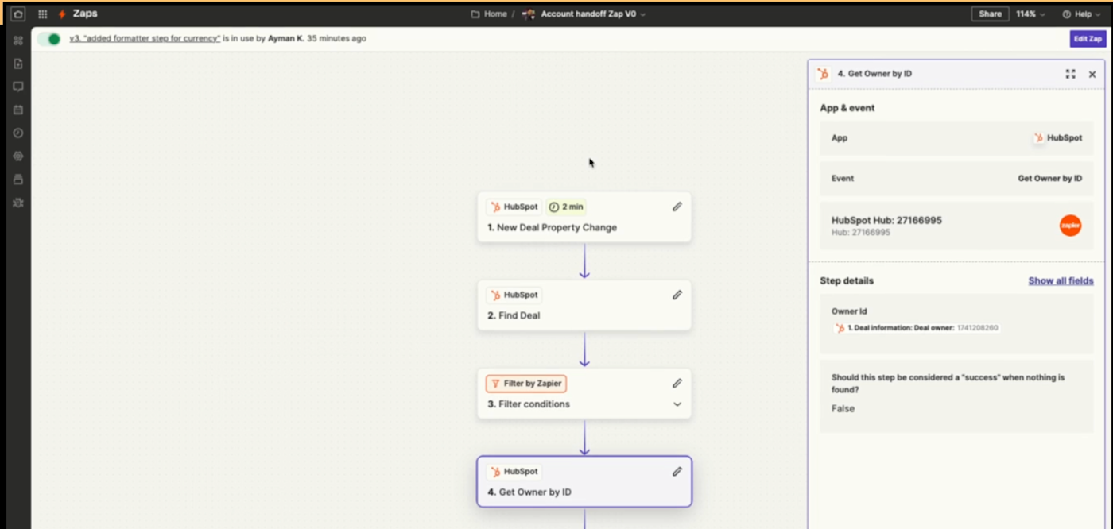Screen dimensions: 1113x529
Task: Open the Zap title dropdown arrow
Action: pos(643,14)
